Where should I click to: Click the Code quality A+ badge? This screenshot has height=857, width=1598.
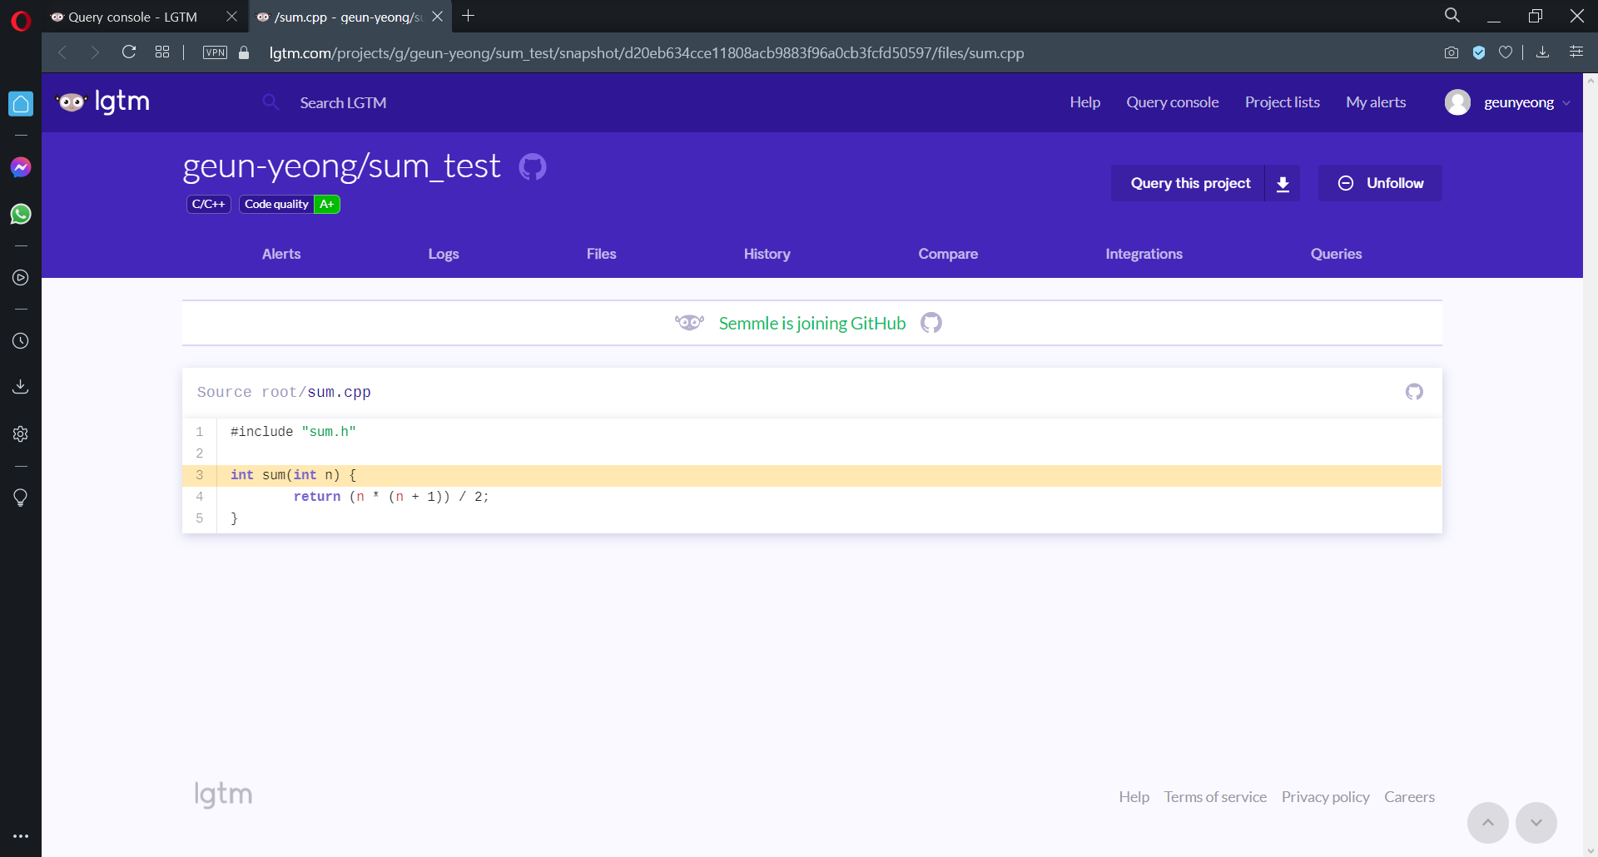pos(290,204)
